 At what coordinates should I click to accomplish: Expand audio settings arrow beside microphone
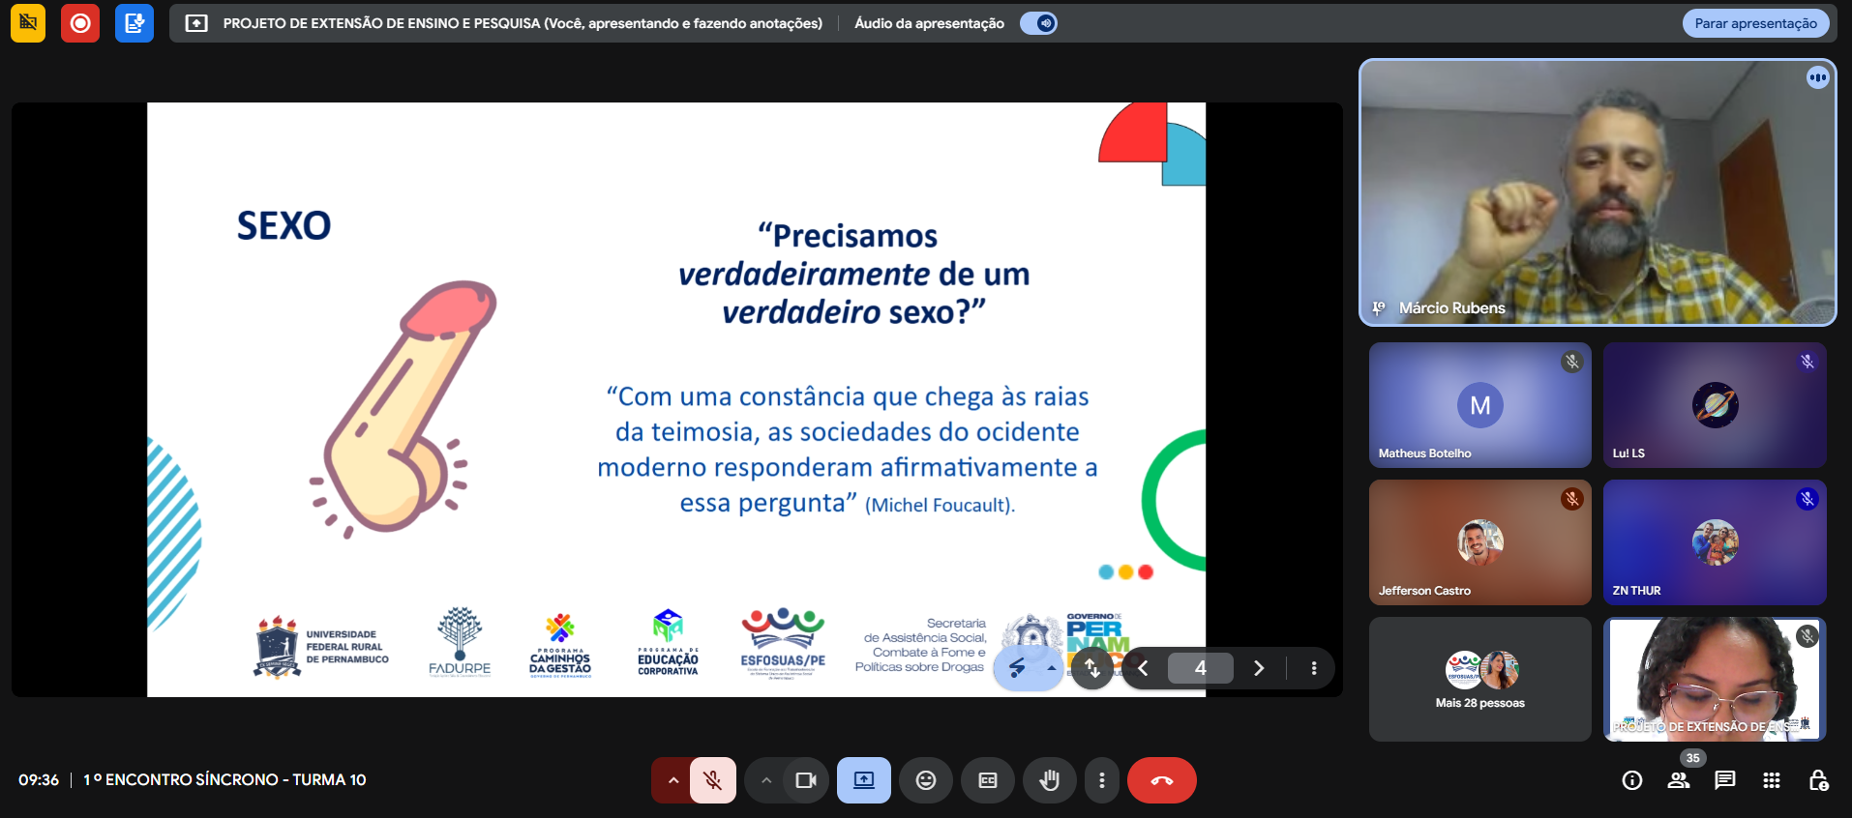coord(672,780)
